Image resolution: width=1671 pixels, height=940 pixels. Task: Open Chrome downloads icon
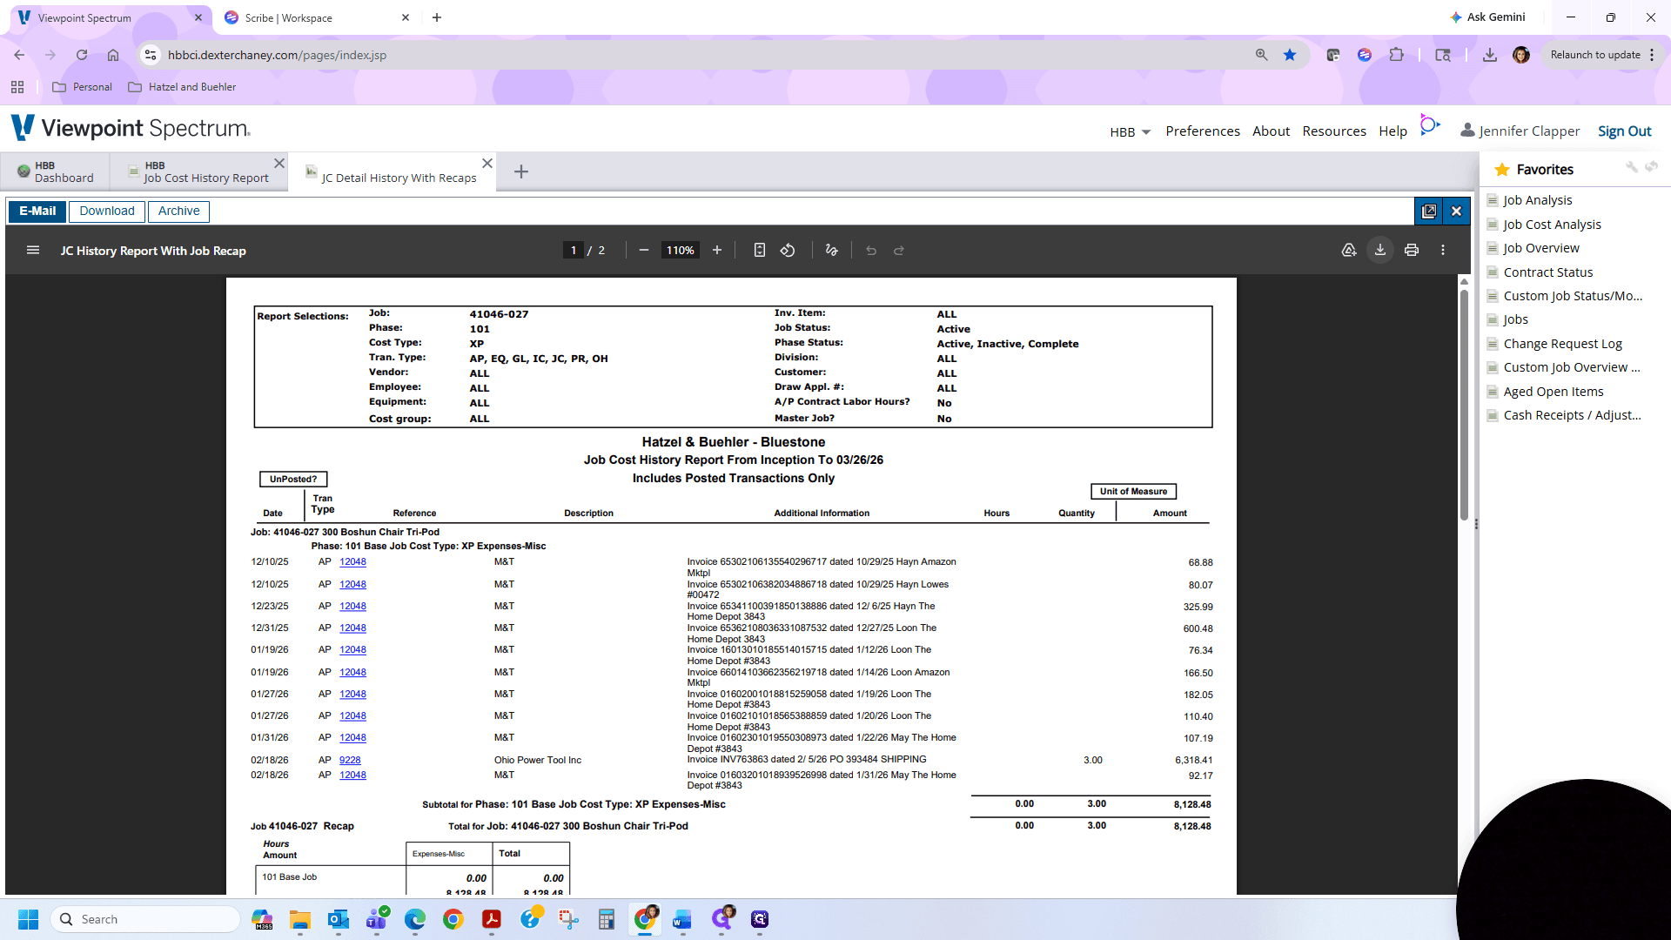1490,55
